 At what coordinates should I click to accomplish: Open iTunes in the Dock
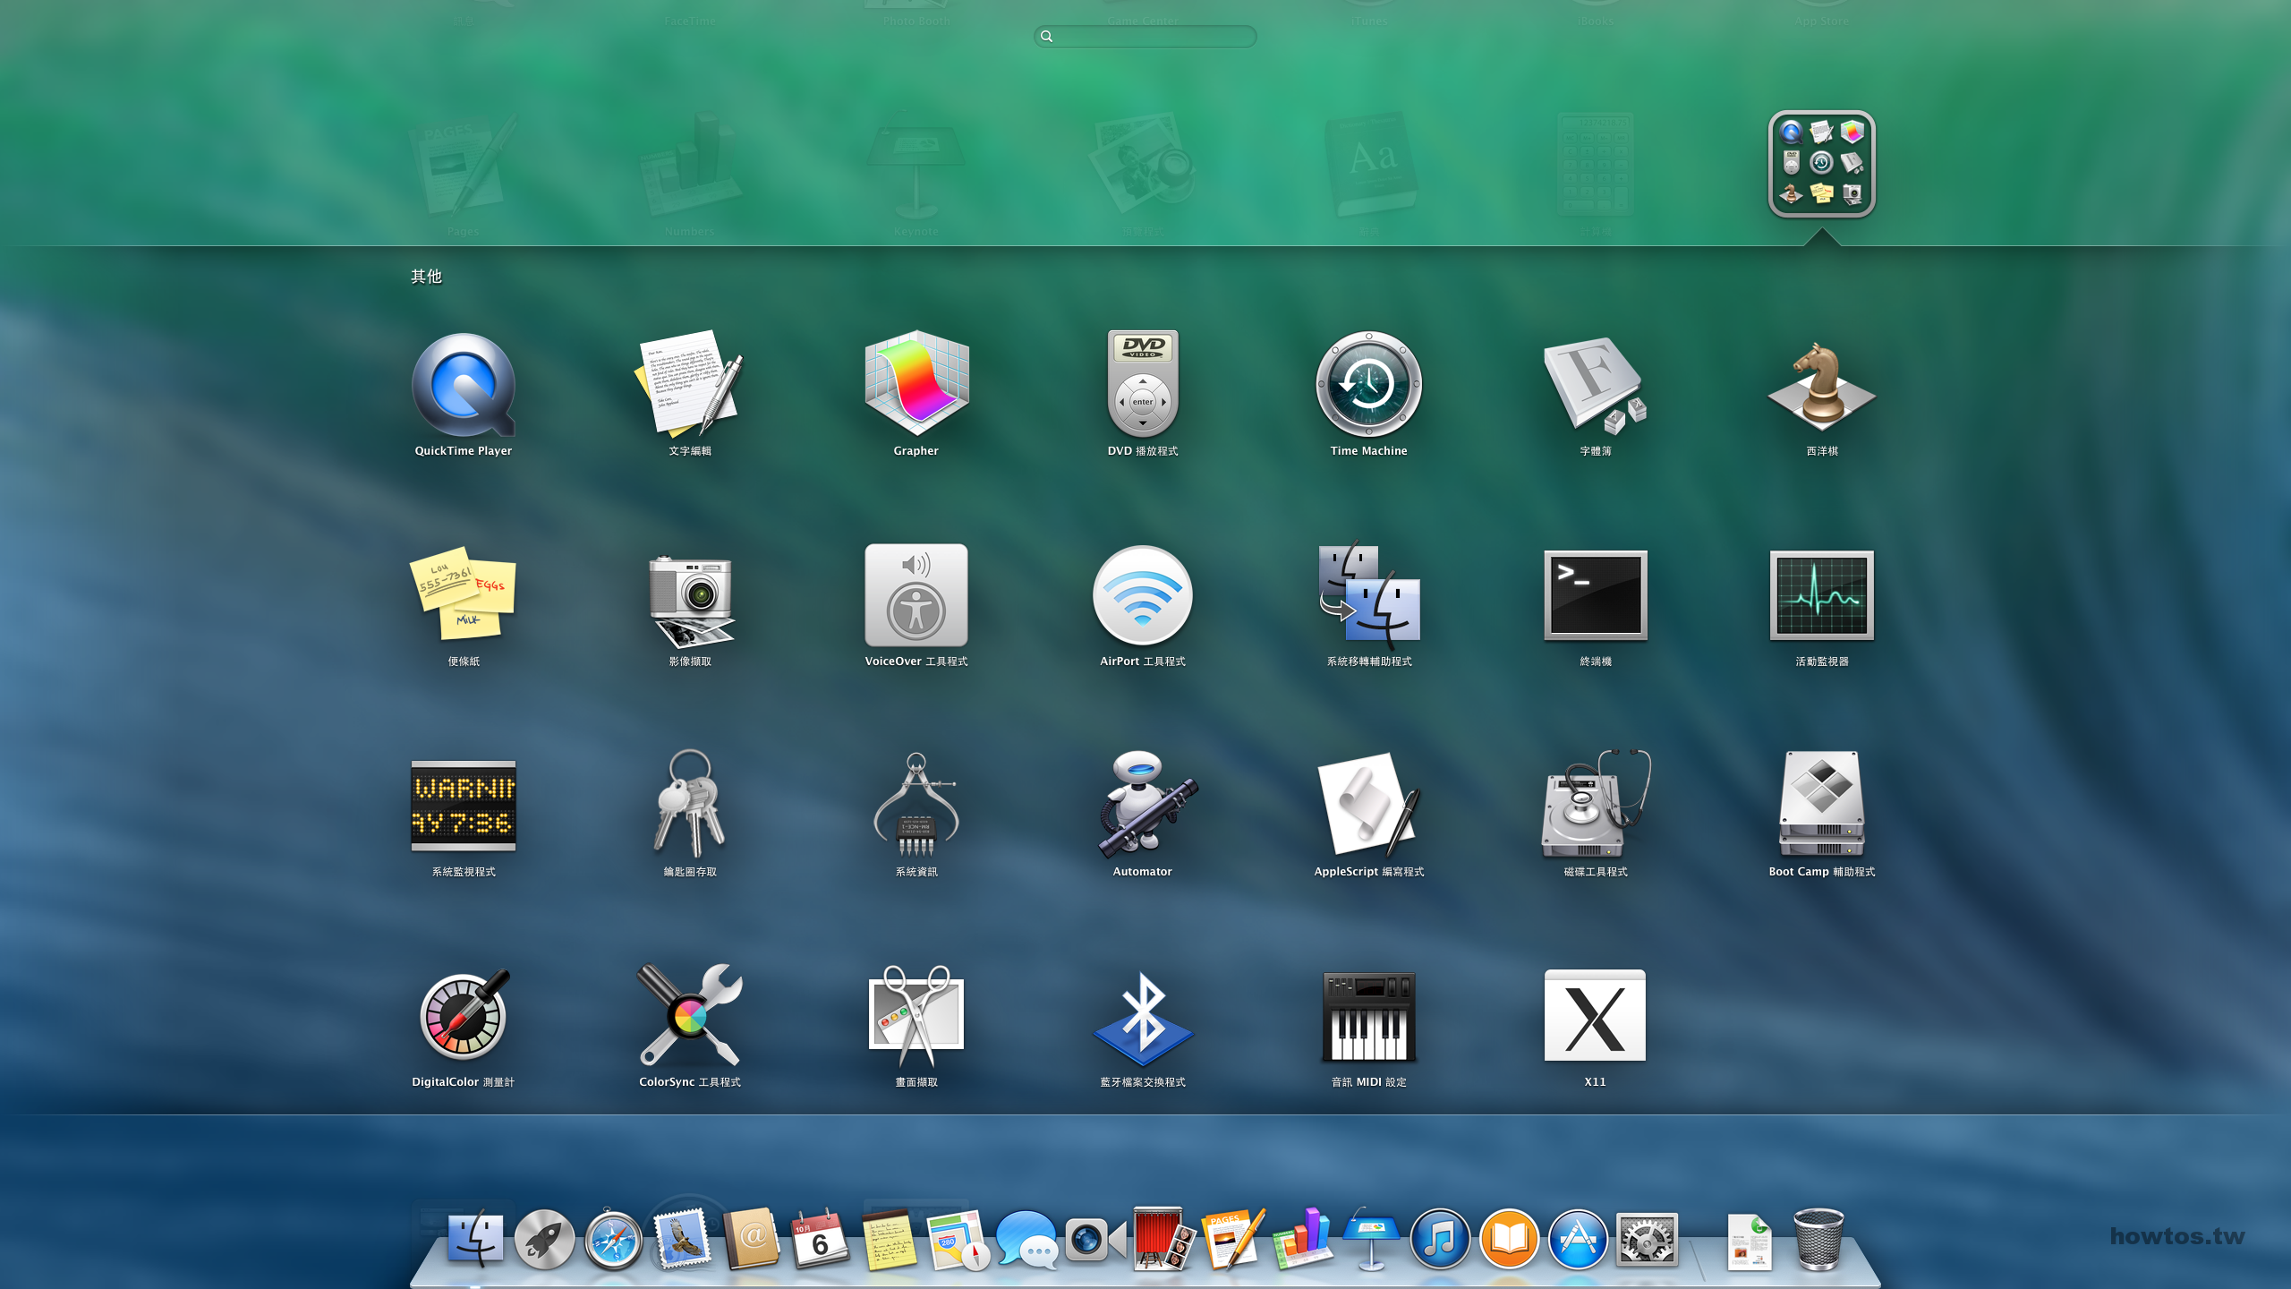pyautogui.click(x=1440, y=1239)
